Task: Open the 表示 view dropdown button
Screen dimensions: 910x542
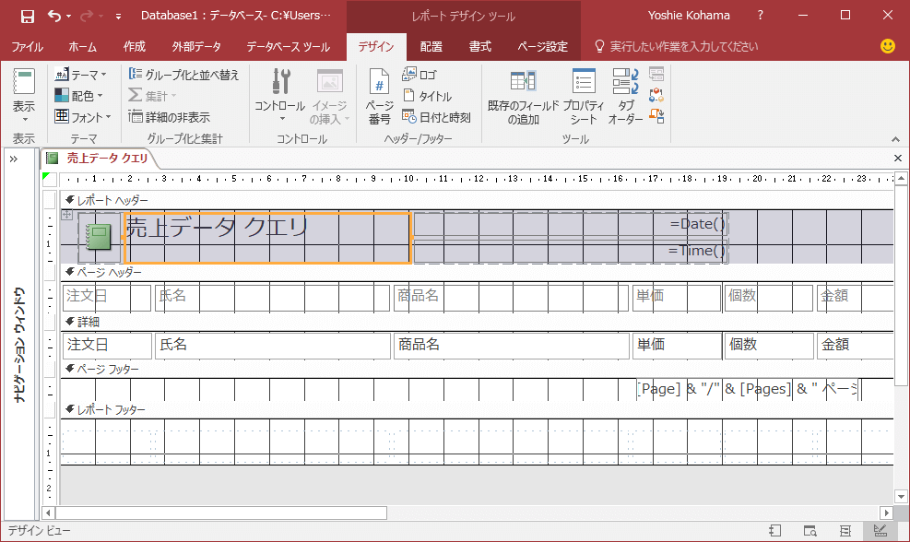Action: pos(24,96)
